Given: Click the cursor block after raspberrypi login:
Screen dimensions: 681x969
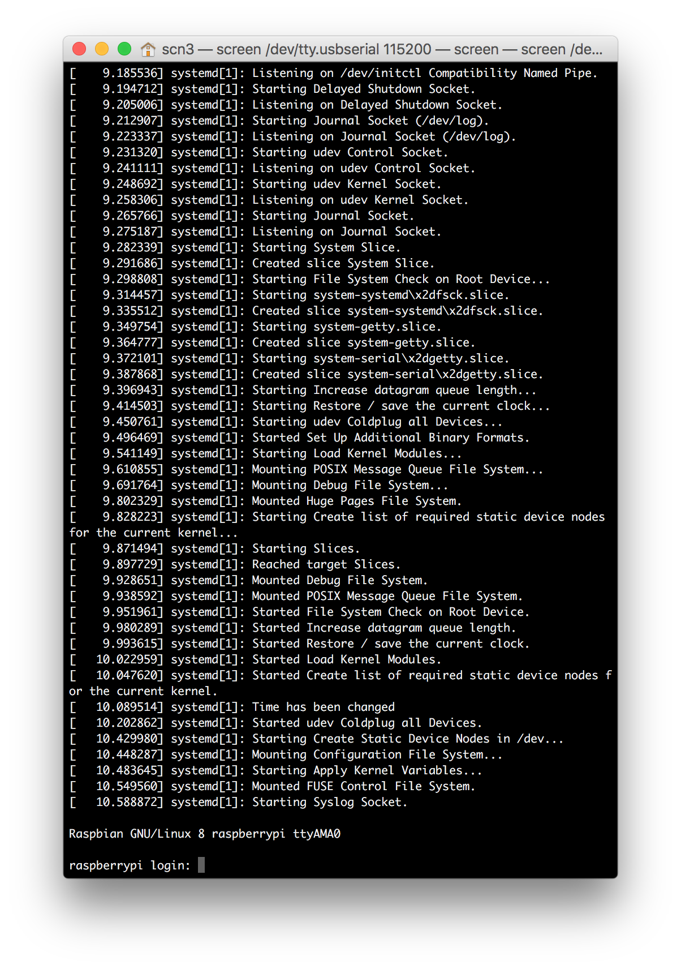Looking at the screenshot, I should tap(201, 865).
